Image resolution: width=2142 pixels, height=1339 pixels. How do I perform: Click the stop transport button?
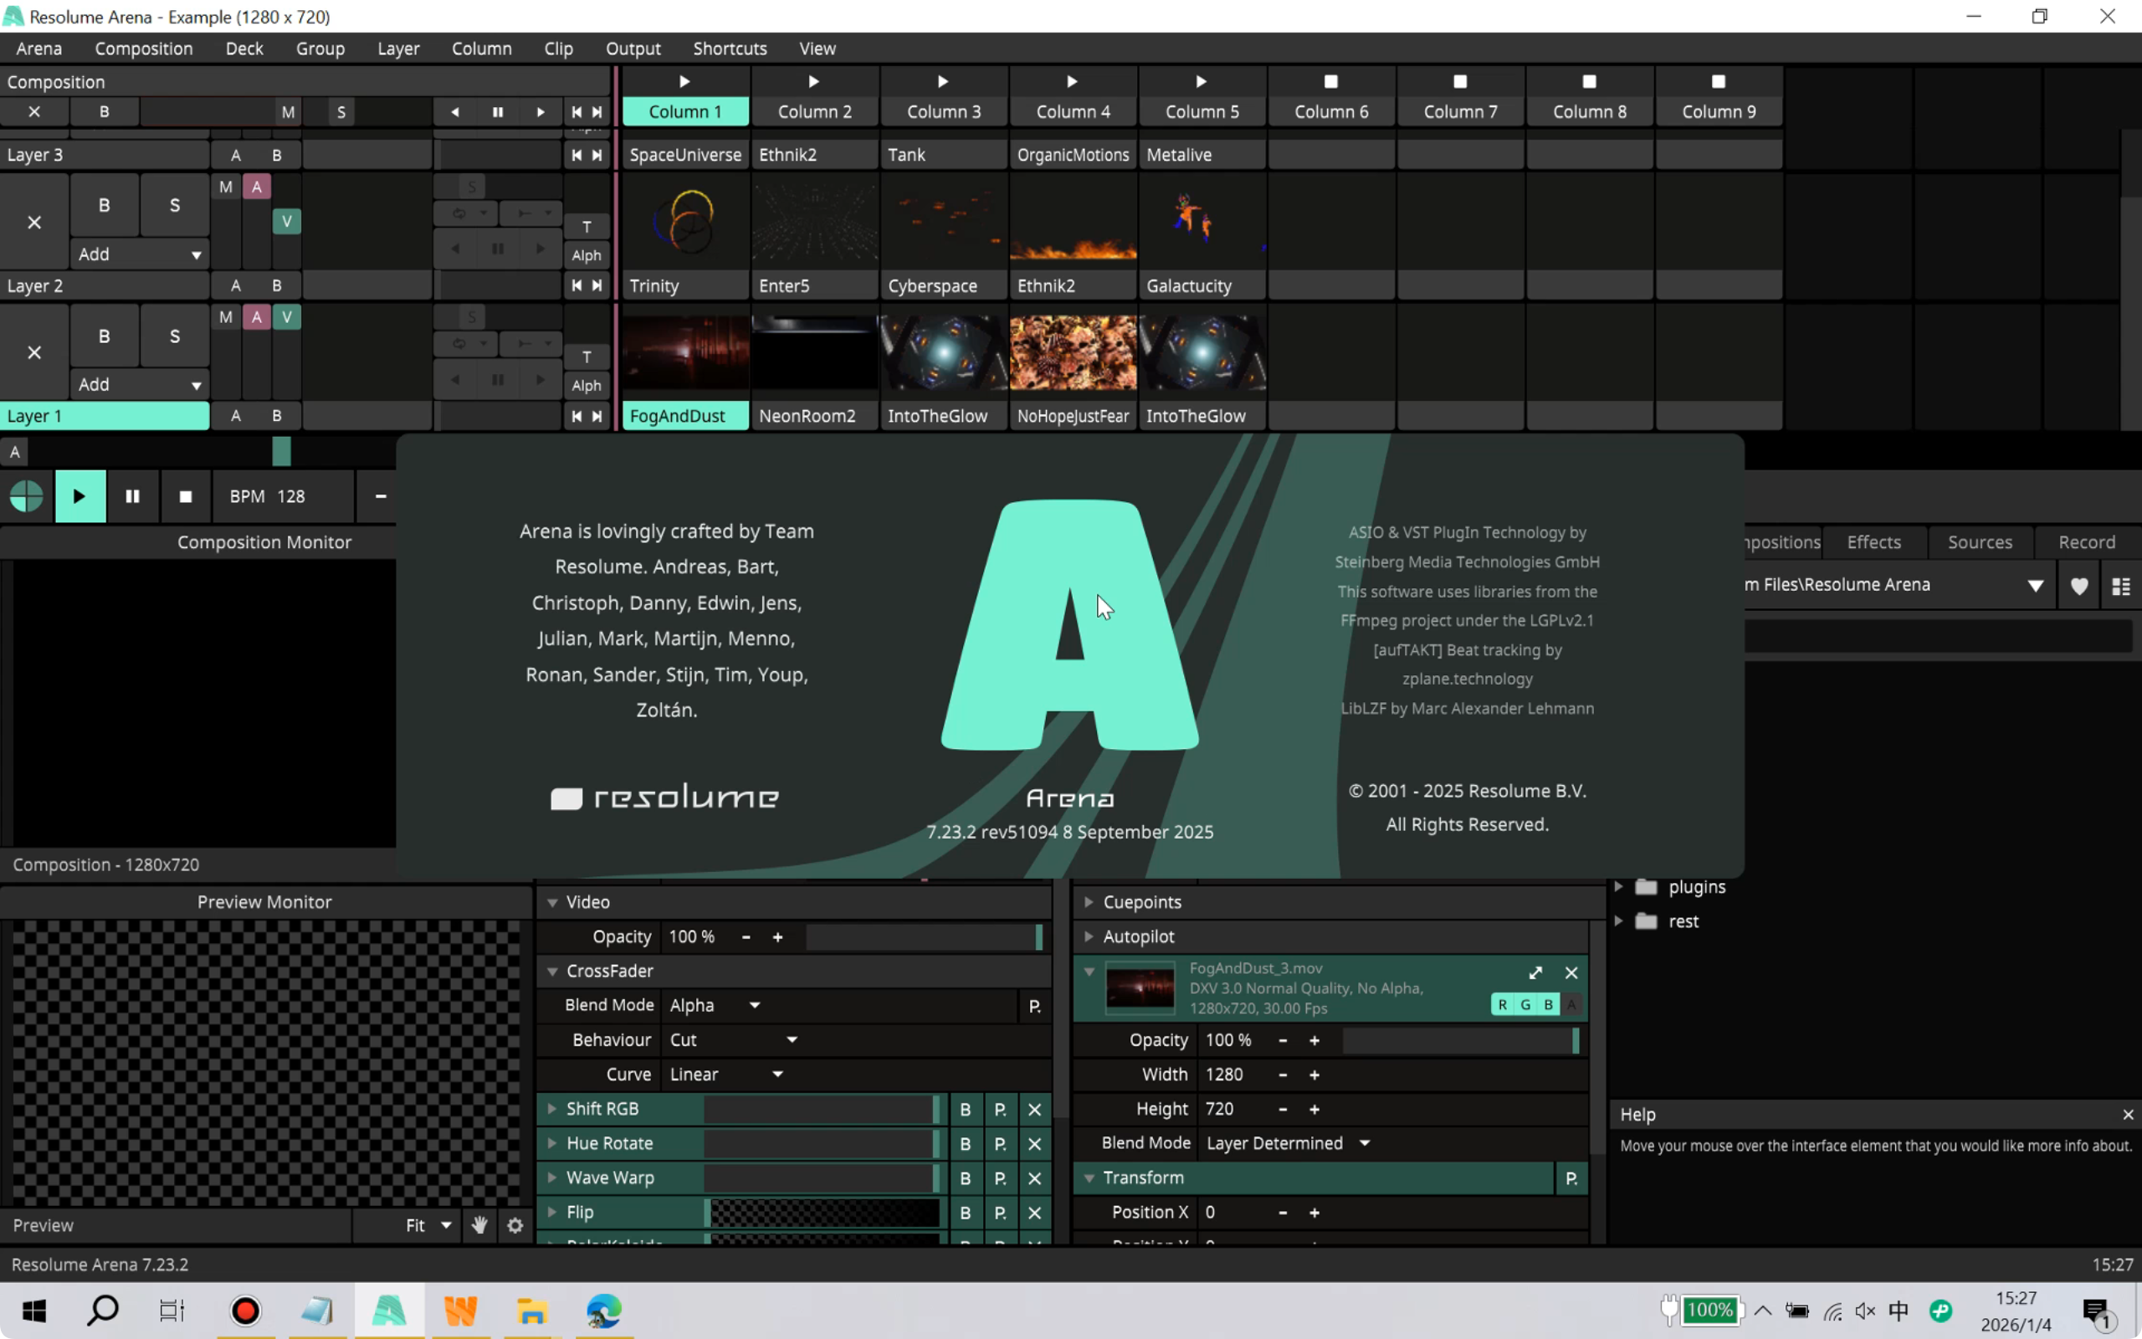coord(185,496)
